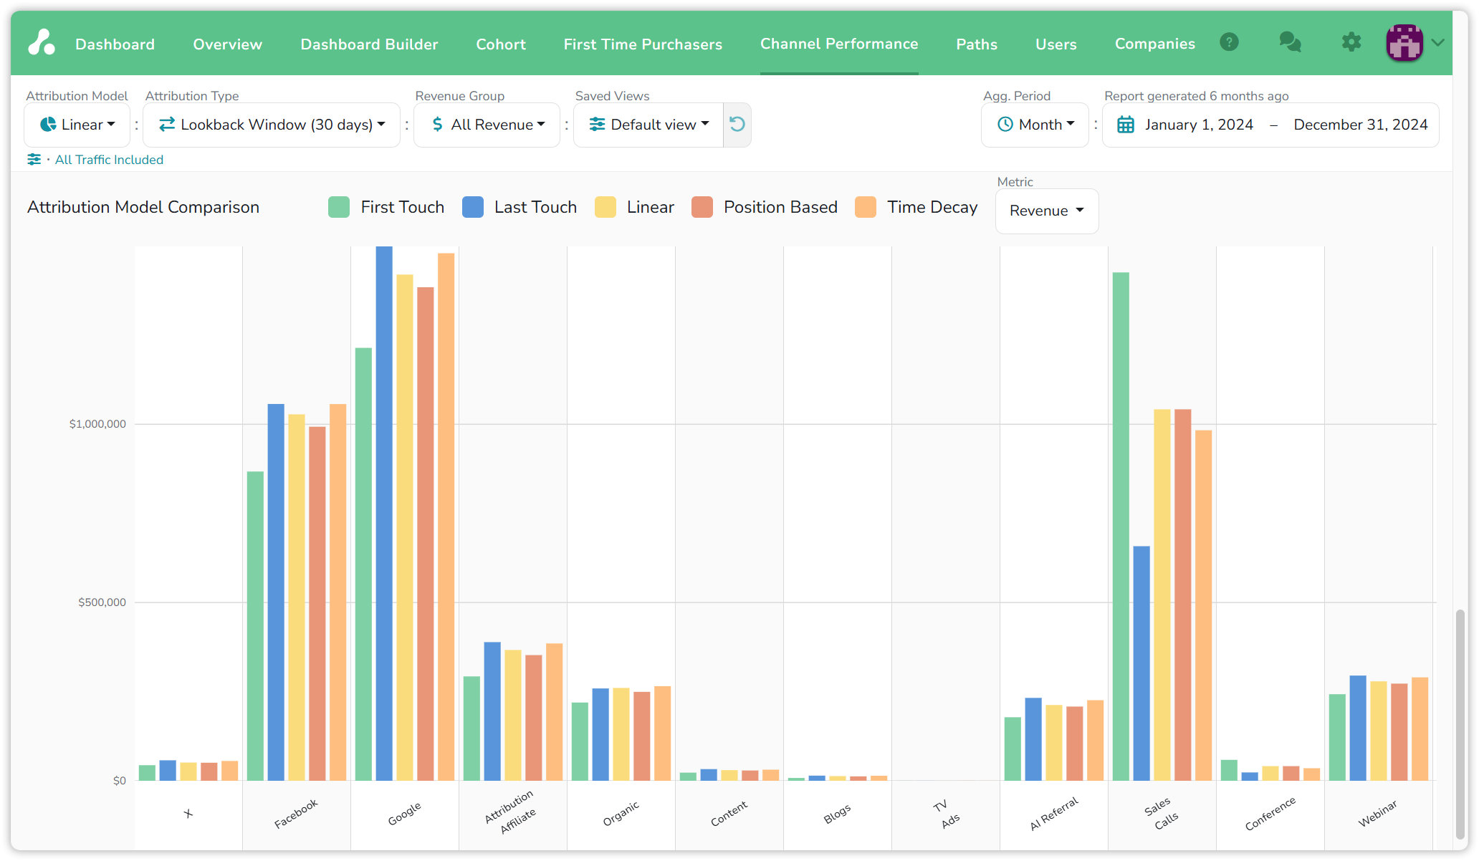Switch to the Cohort tab
Screen dimensions: 1479x861
point(501,44)
